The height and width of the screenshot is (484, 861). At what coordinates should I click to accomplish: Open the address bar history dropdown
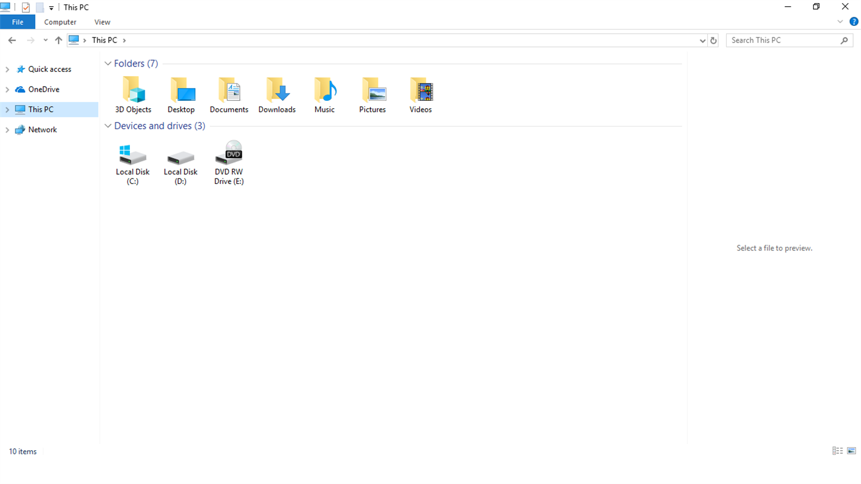(702, 40)
